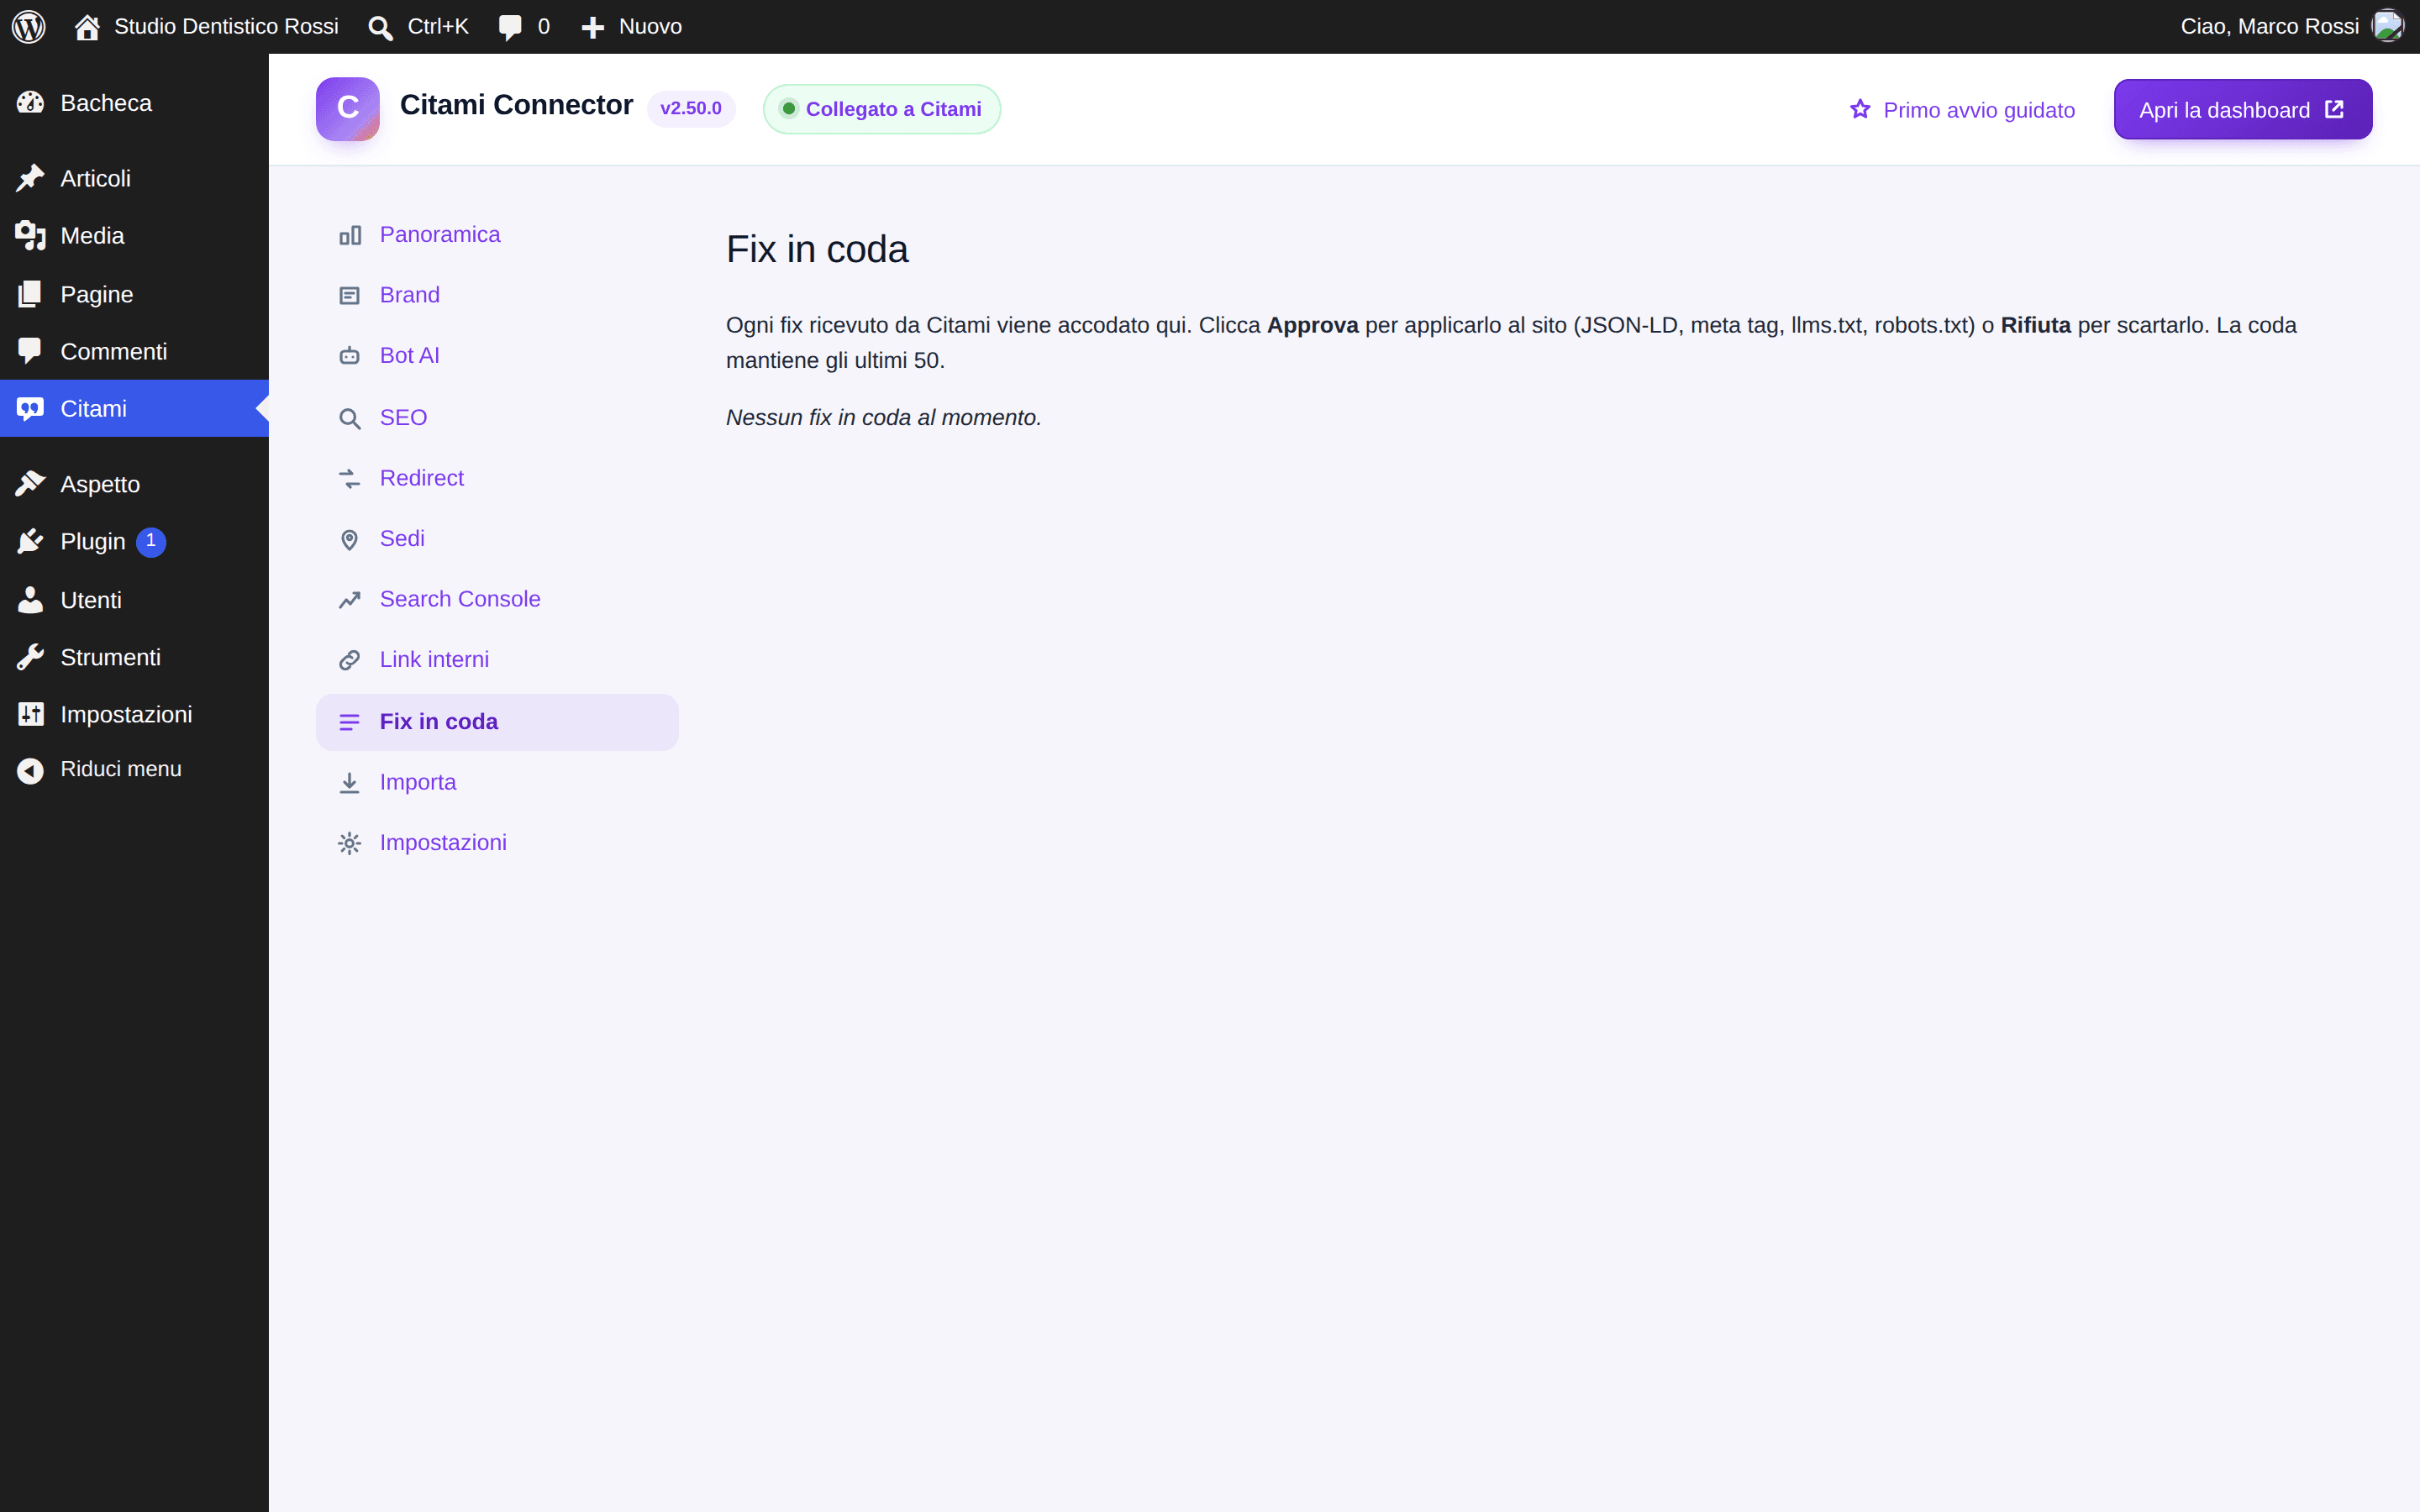Click the Nuovo plus icon
The image size is (2420, 1512).
click(593, 28)
